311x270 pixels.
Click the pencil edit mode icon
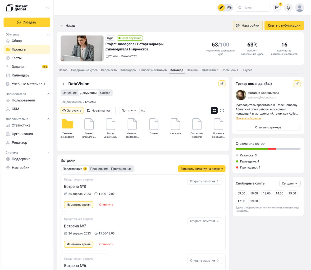click(x=221, y=8)
